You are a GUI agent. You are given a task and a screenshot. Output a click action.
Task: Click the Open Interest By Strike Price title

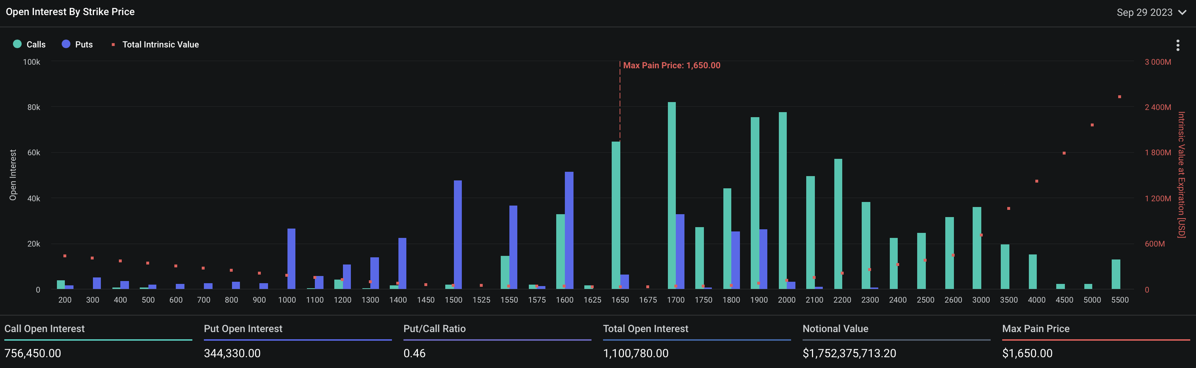click(70, 12)
